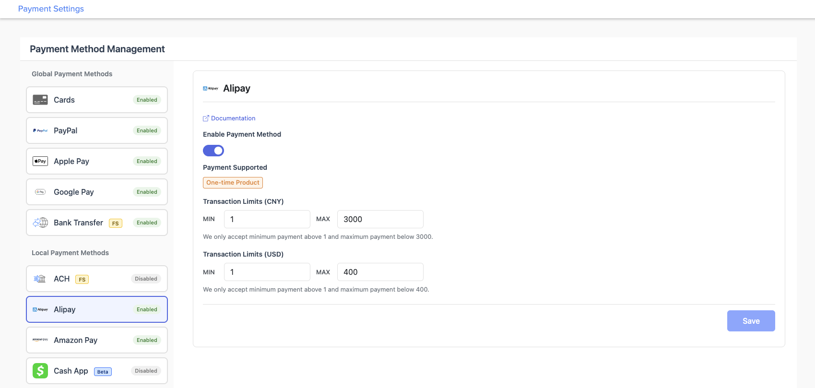
Task: Focus the CNY MAX field showing 3000
Action: click(x=380, y=219)
